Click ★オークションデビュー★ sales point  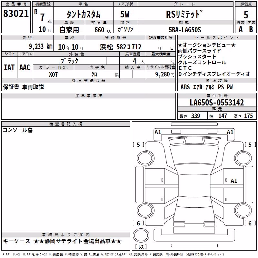click(x=207, y=45)
